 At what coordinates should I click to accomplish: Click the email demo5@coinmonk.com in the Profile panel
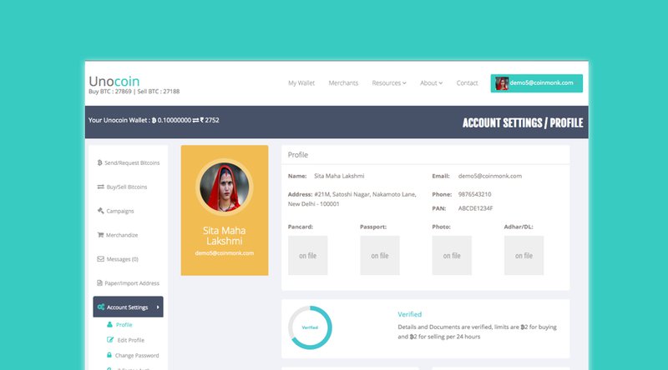pos(490,176)
